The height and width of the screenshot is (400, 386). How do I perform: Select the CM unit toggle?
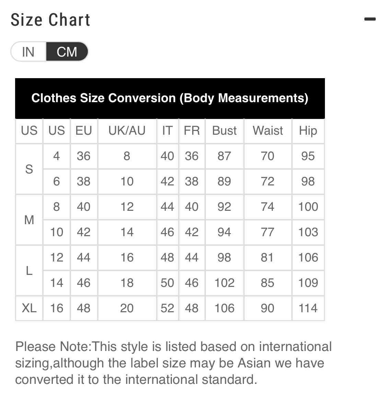pyautogui.click(x=67, y=52)
